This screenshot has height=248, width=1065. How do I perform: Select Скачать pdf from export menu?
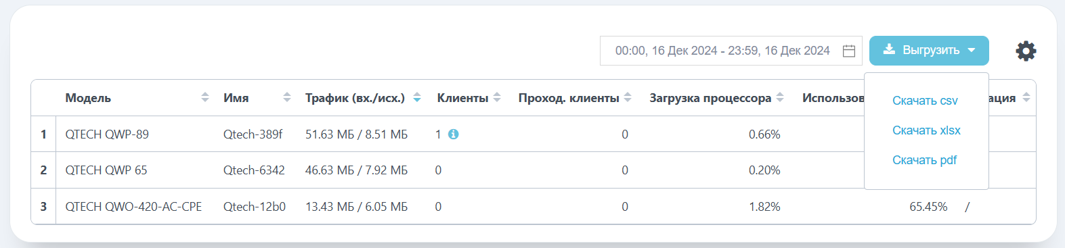click(924, 160)
